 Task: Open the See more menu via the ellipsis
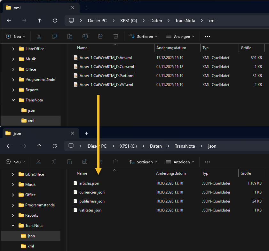207,36
